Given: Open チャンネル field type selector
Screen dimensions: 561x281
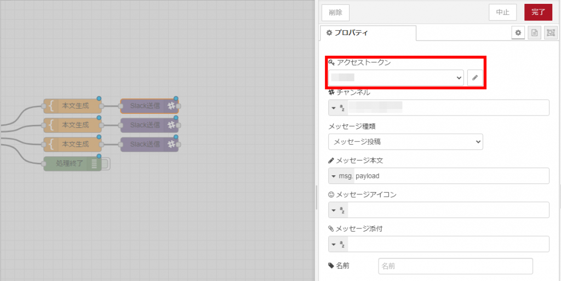Looking at the screenshot, I should click(x=338, y=107).
